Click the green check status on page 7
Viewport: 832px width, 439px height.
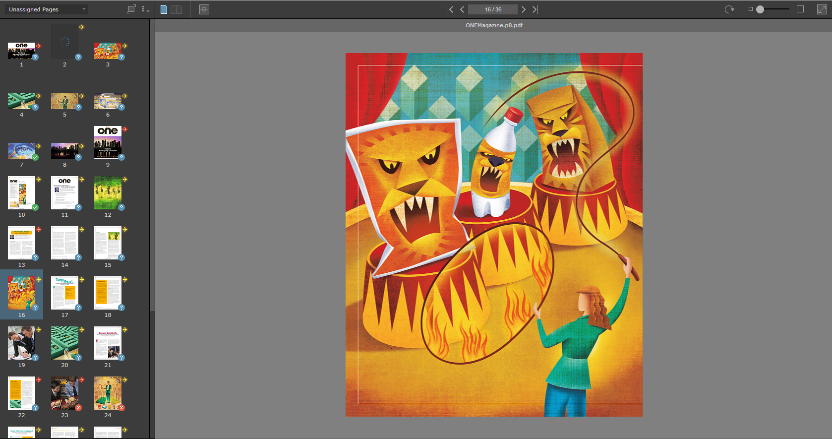click(35, 157)
